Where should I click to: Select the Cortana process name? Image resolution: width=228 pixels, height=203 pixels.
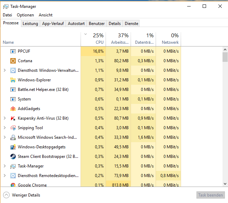pos(25,61)
